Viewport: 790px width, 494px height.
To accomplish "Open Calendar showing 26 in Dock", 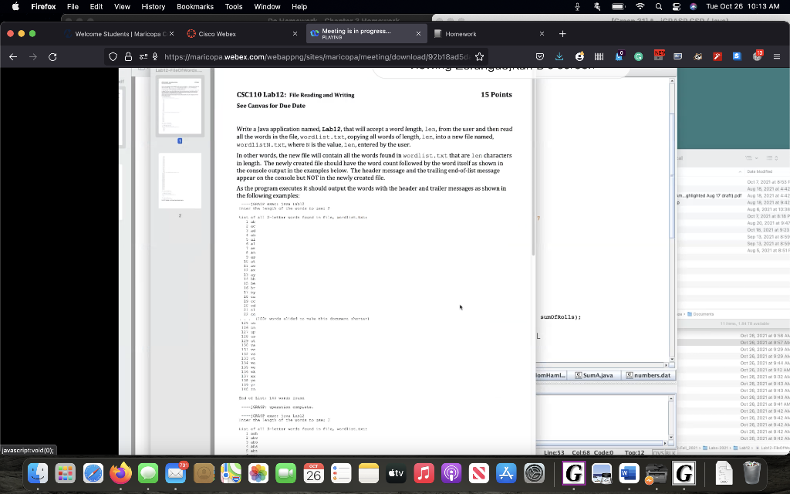I will (x=313, y=474).
